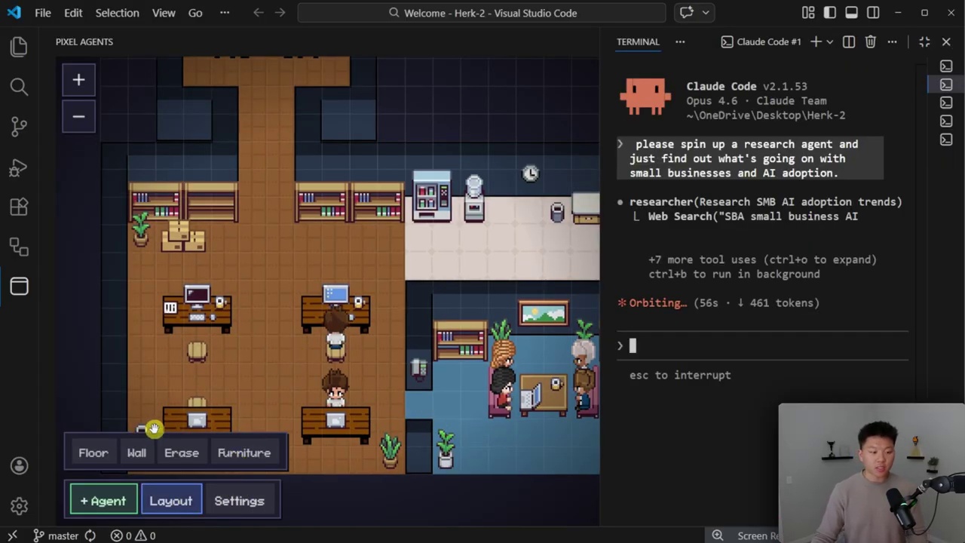Screen dimensions: 965x543
Task: Open the Accounts menu icon
Action: (x=19, y=466)
